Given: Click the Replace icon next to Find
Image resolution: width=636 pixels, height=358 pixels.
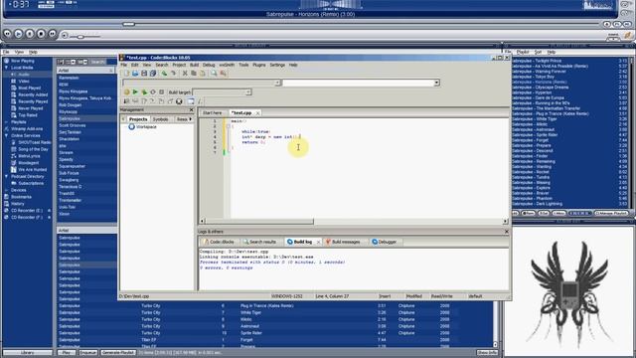Looking at the screenshot, I should [223, 74].
